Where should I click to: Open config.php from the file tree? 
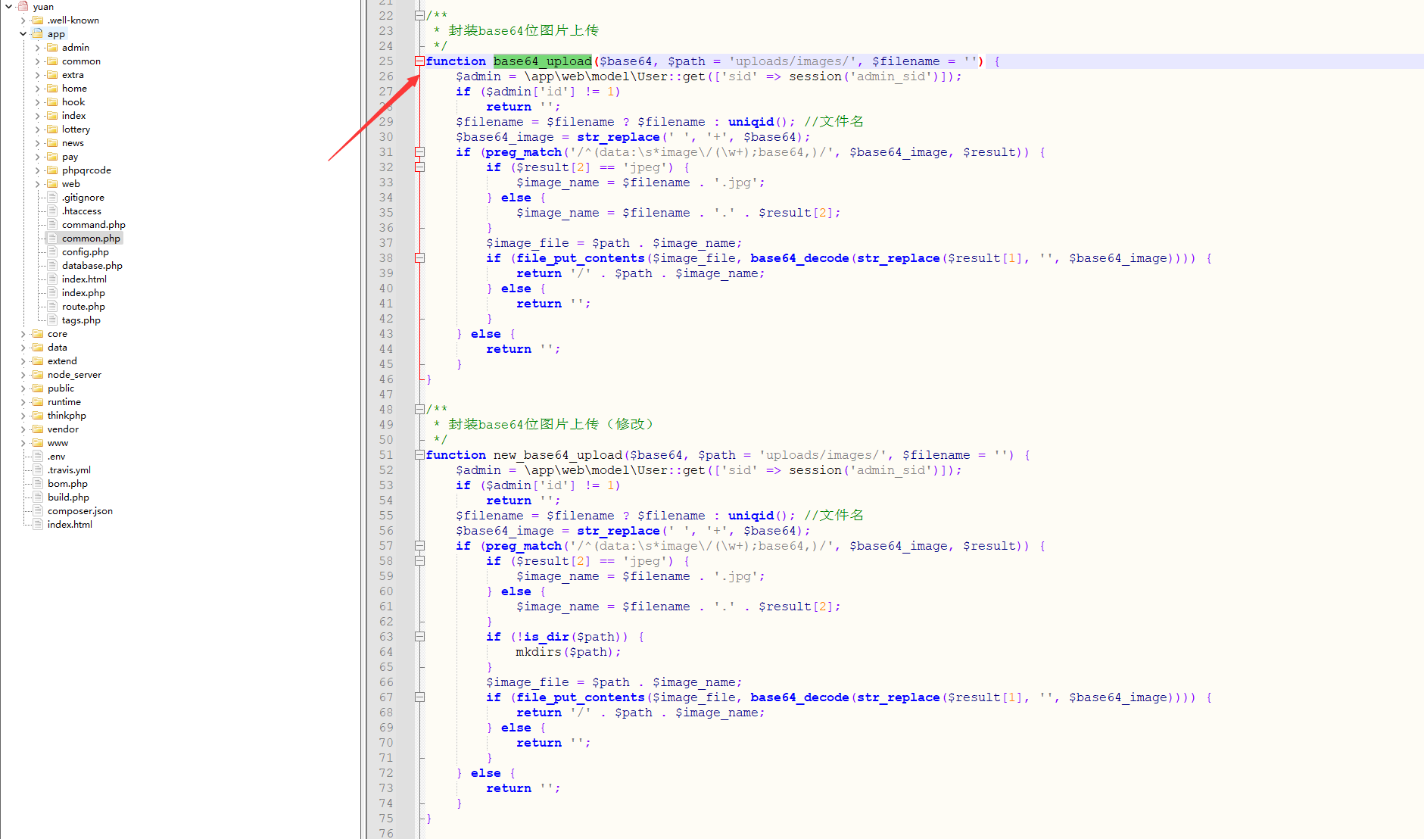point(85,252)
